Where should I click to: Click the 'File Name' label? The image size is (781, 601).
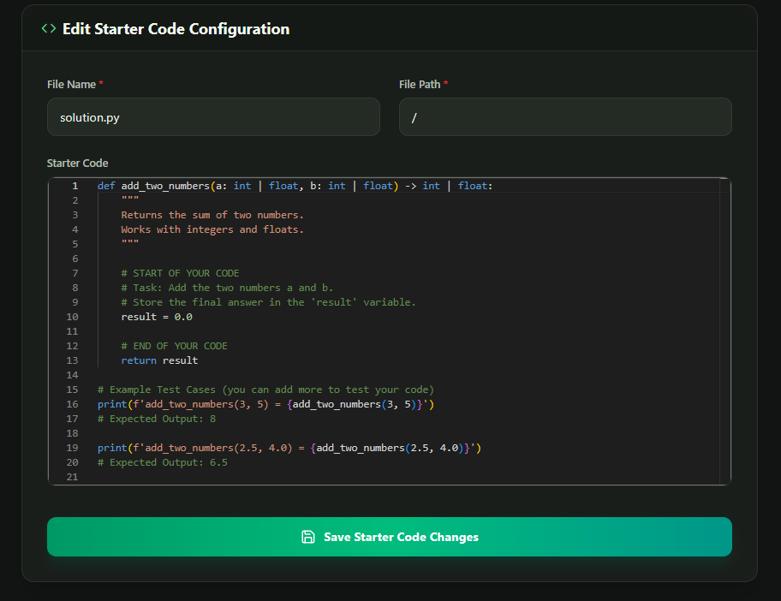click(x=71, y=84)
